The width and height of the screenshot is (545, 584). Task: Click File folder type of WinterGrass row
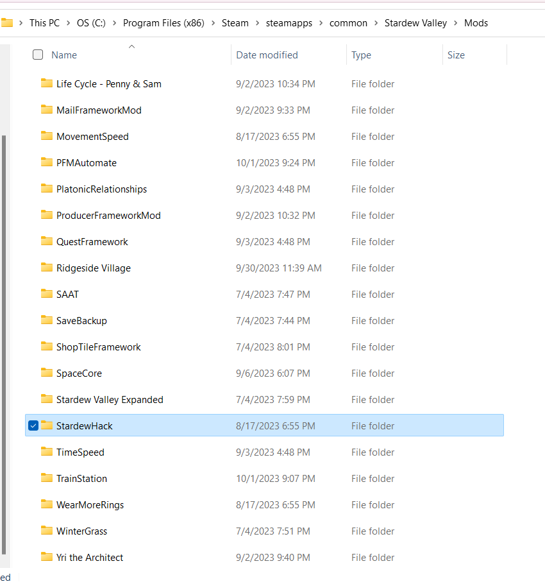click(373, 531)
